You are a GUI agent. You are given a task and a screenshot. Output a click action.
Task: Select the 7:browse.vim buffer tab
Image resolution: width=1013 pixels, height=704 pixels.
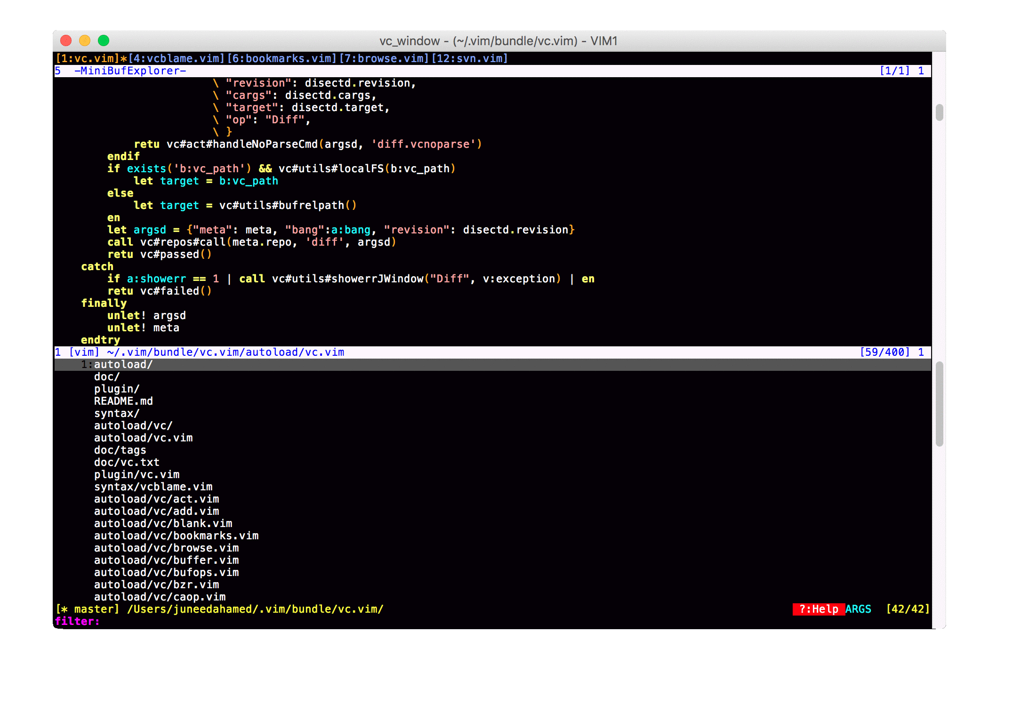pos(382,58)
